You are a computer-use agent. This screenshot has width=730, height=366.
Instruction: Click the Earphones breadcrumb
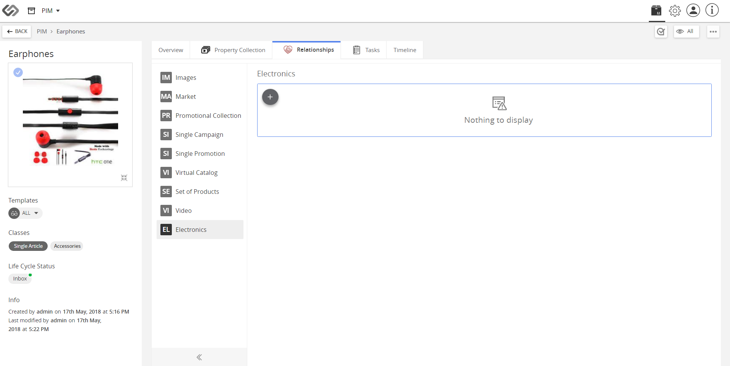click(71, 32)
